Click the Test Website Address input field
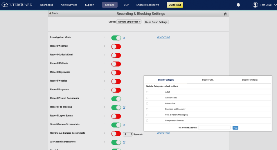Viewport: 277px width, 150px height. [x=214, y=128]
